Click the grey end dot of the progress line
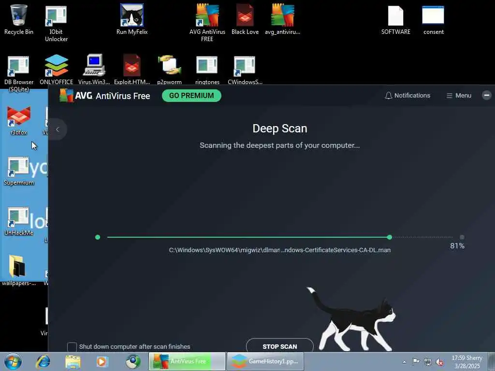Image resolution: width=495 pixels, height=371 pixels. [x=462, y=237]
